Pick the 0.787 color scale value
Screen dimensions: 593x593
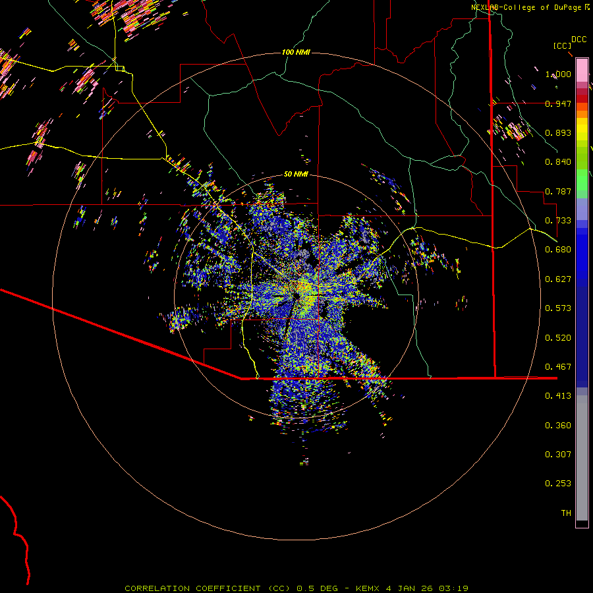coord(558,191)
